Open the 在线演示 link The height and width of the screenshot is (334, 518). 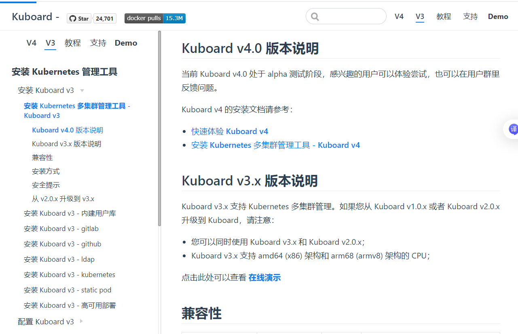pos(264,277)
